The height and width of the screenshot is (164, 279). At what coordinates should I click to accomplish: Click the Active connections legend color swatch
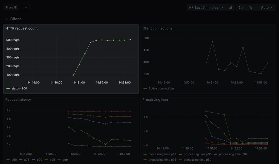[x=145, y=88]
